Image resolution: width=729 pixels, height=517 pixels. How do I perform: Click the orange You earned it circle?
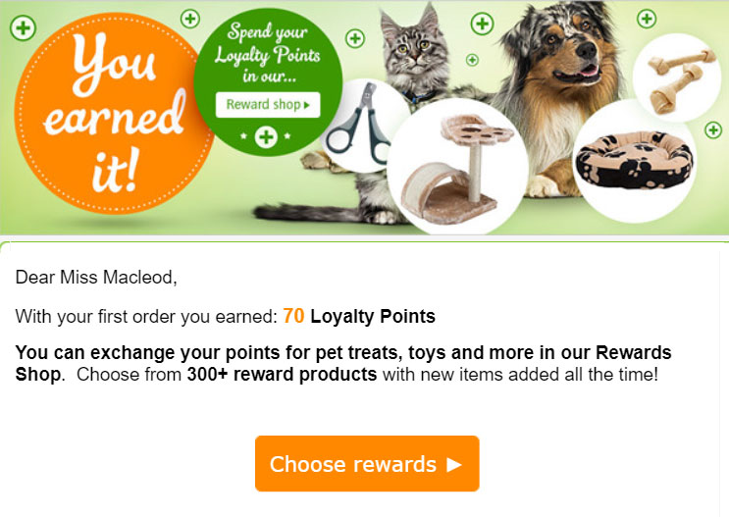point(114,113)
